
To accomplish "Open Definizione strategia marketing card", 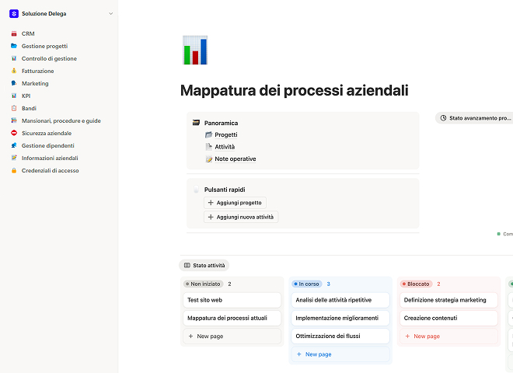I will click(449, 300).
